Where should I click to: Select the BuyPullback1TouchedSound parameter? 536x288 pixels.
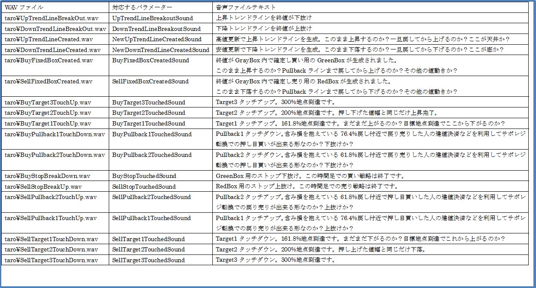(x=152, y=134)
